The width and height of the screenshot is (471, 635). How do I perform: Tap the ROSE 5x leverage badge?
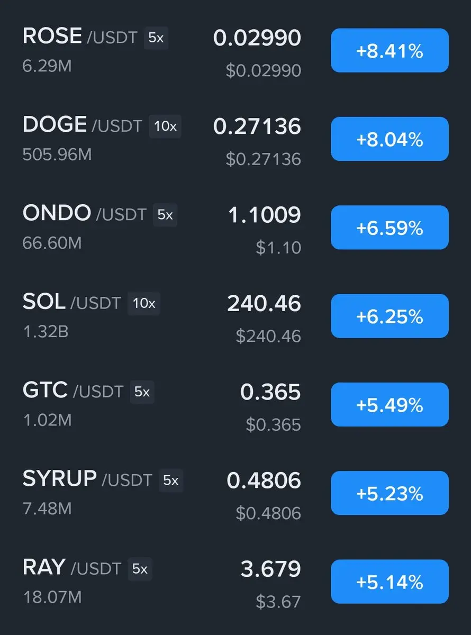point(156,38)
